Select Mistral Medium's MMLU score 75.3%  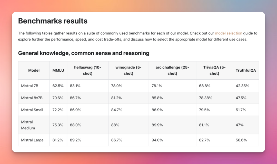pos(58,125)
